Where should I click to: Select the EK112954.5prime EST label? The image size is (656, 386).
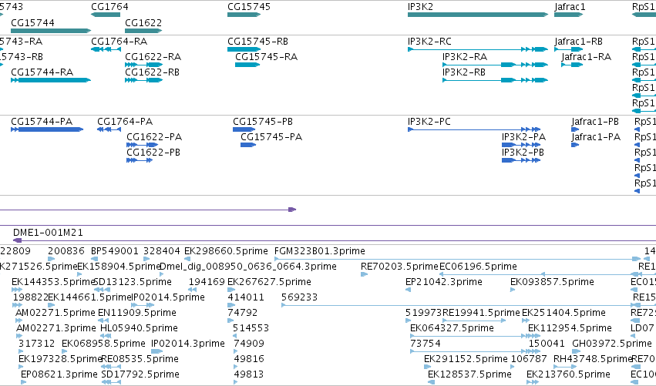pyautogui.click(x=570, y=328)
